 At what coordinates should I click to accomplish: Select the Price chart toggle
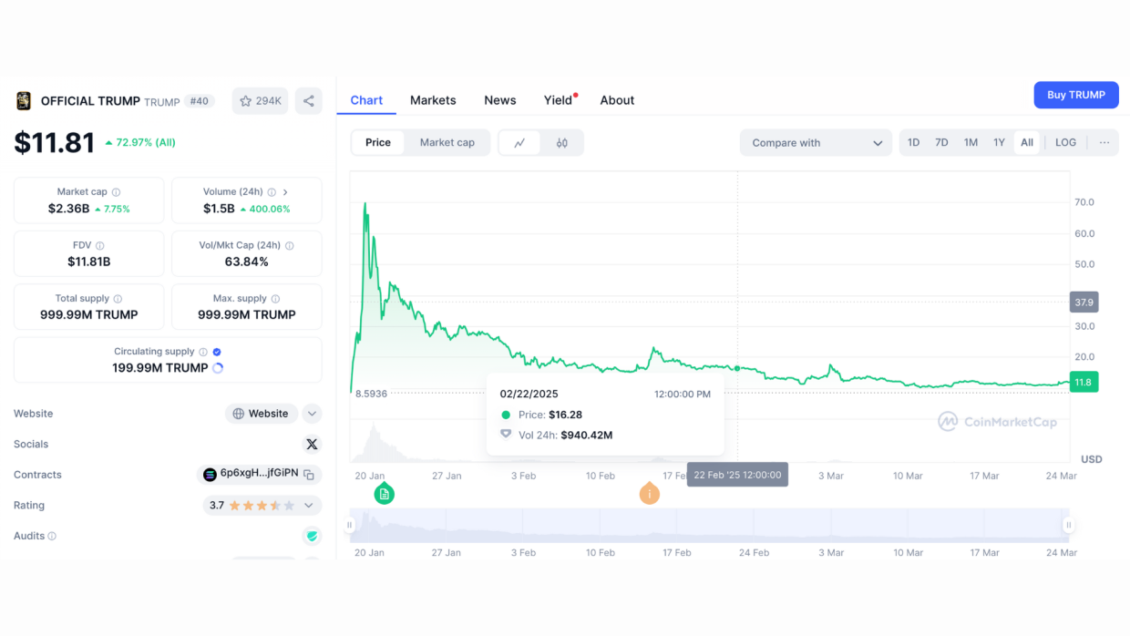378,143
